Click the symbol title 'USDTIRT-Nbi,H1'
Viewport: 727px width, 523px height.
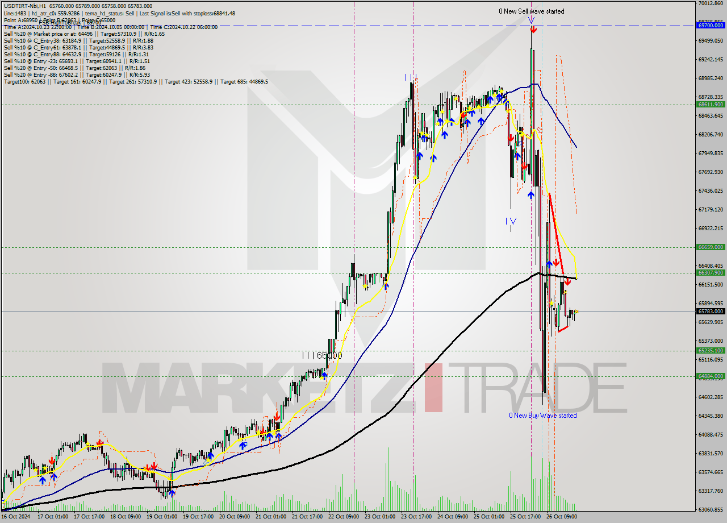(24, 6)
